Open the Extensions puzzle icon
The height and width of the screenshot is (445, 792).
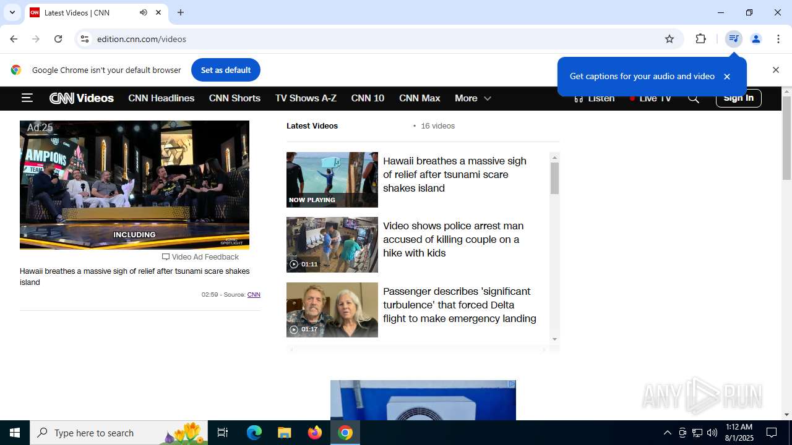[700, 39]
